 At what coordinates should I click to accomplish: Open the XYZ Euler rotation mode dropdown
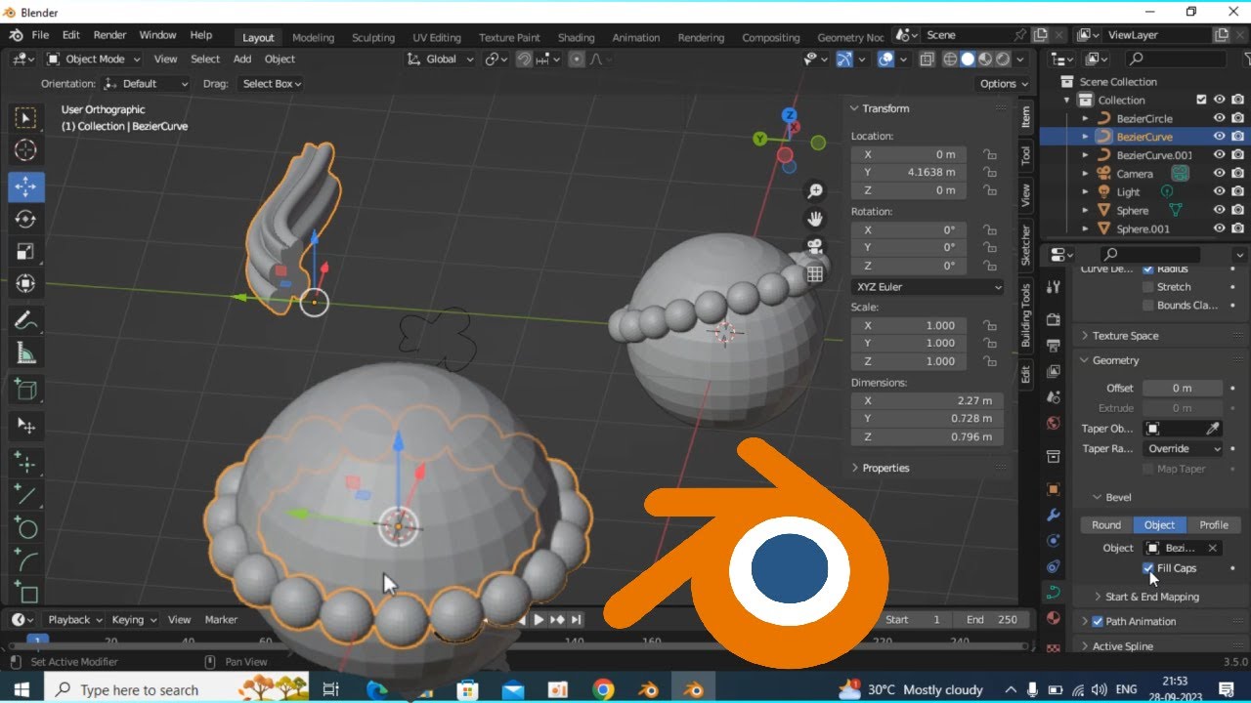927,287
